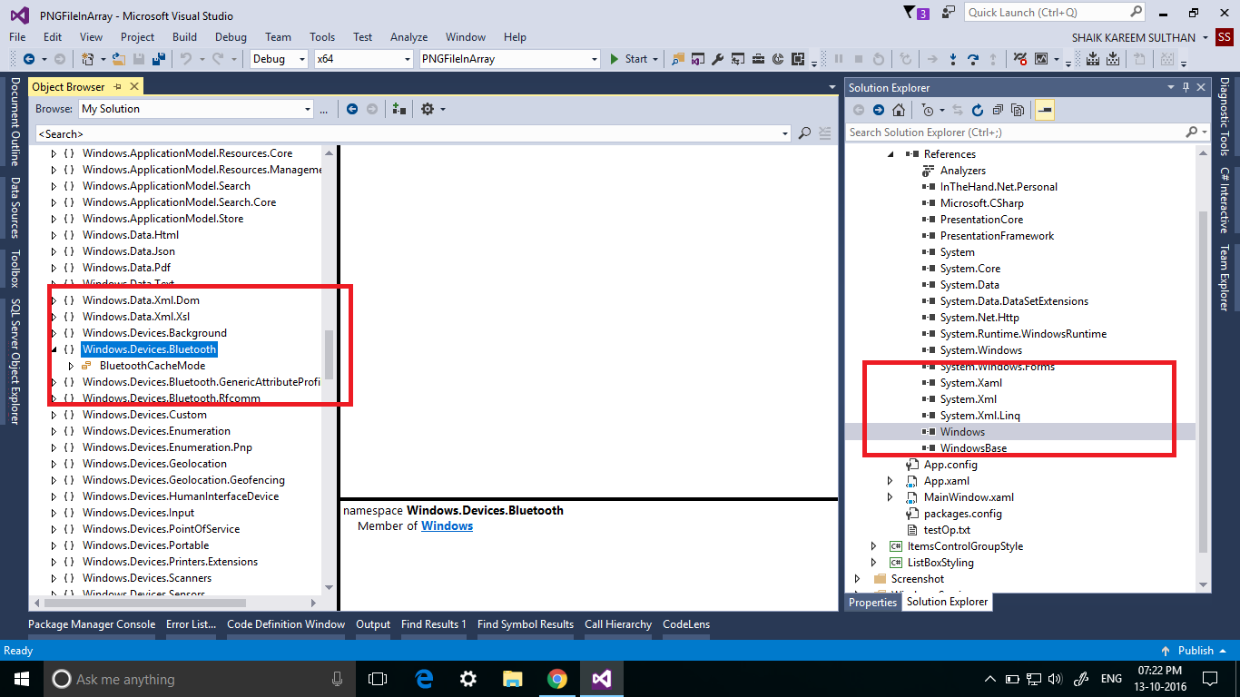The width and height of the screenshot is (1240, 697).
Task: Open File Explorer from the taskbar
Action: click(x=513, y=679)
